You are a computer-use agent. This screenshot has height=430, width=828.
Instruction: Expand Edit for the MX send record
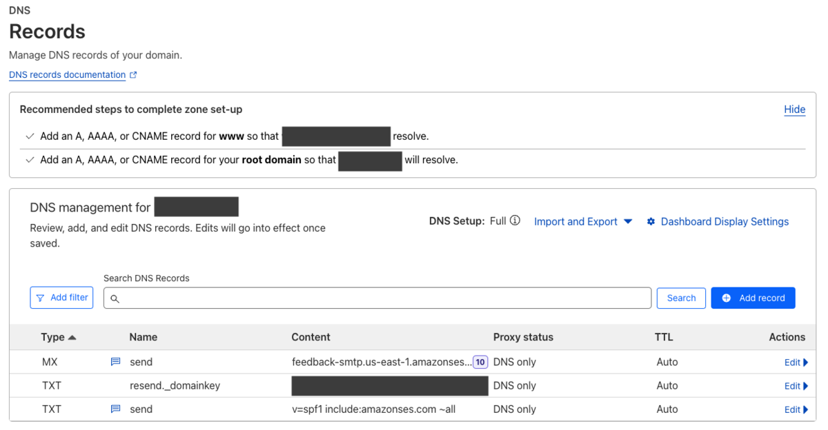(796, 362)
